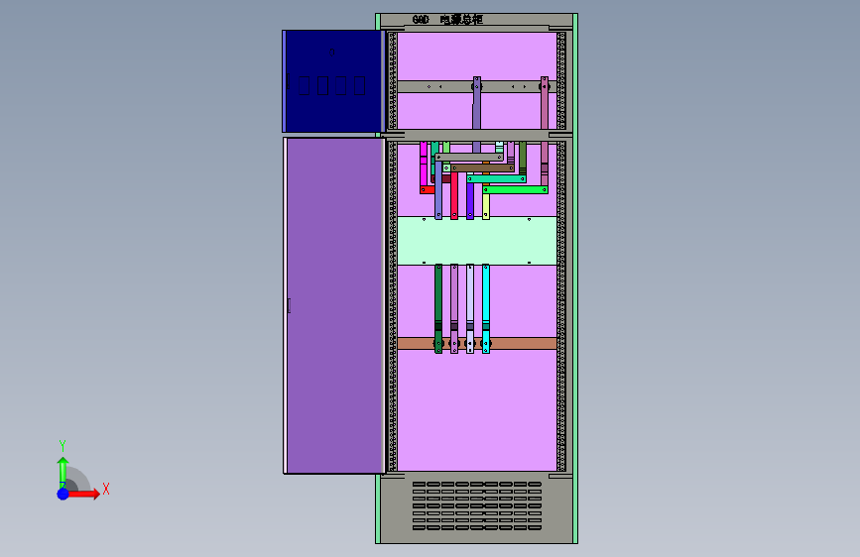Select the bright green horizontal busbar
The width and height of the screenshot is (860, 557).
(x=515, y=189)
